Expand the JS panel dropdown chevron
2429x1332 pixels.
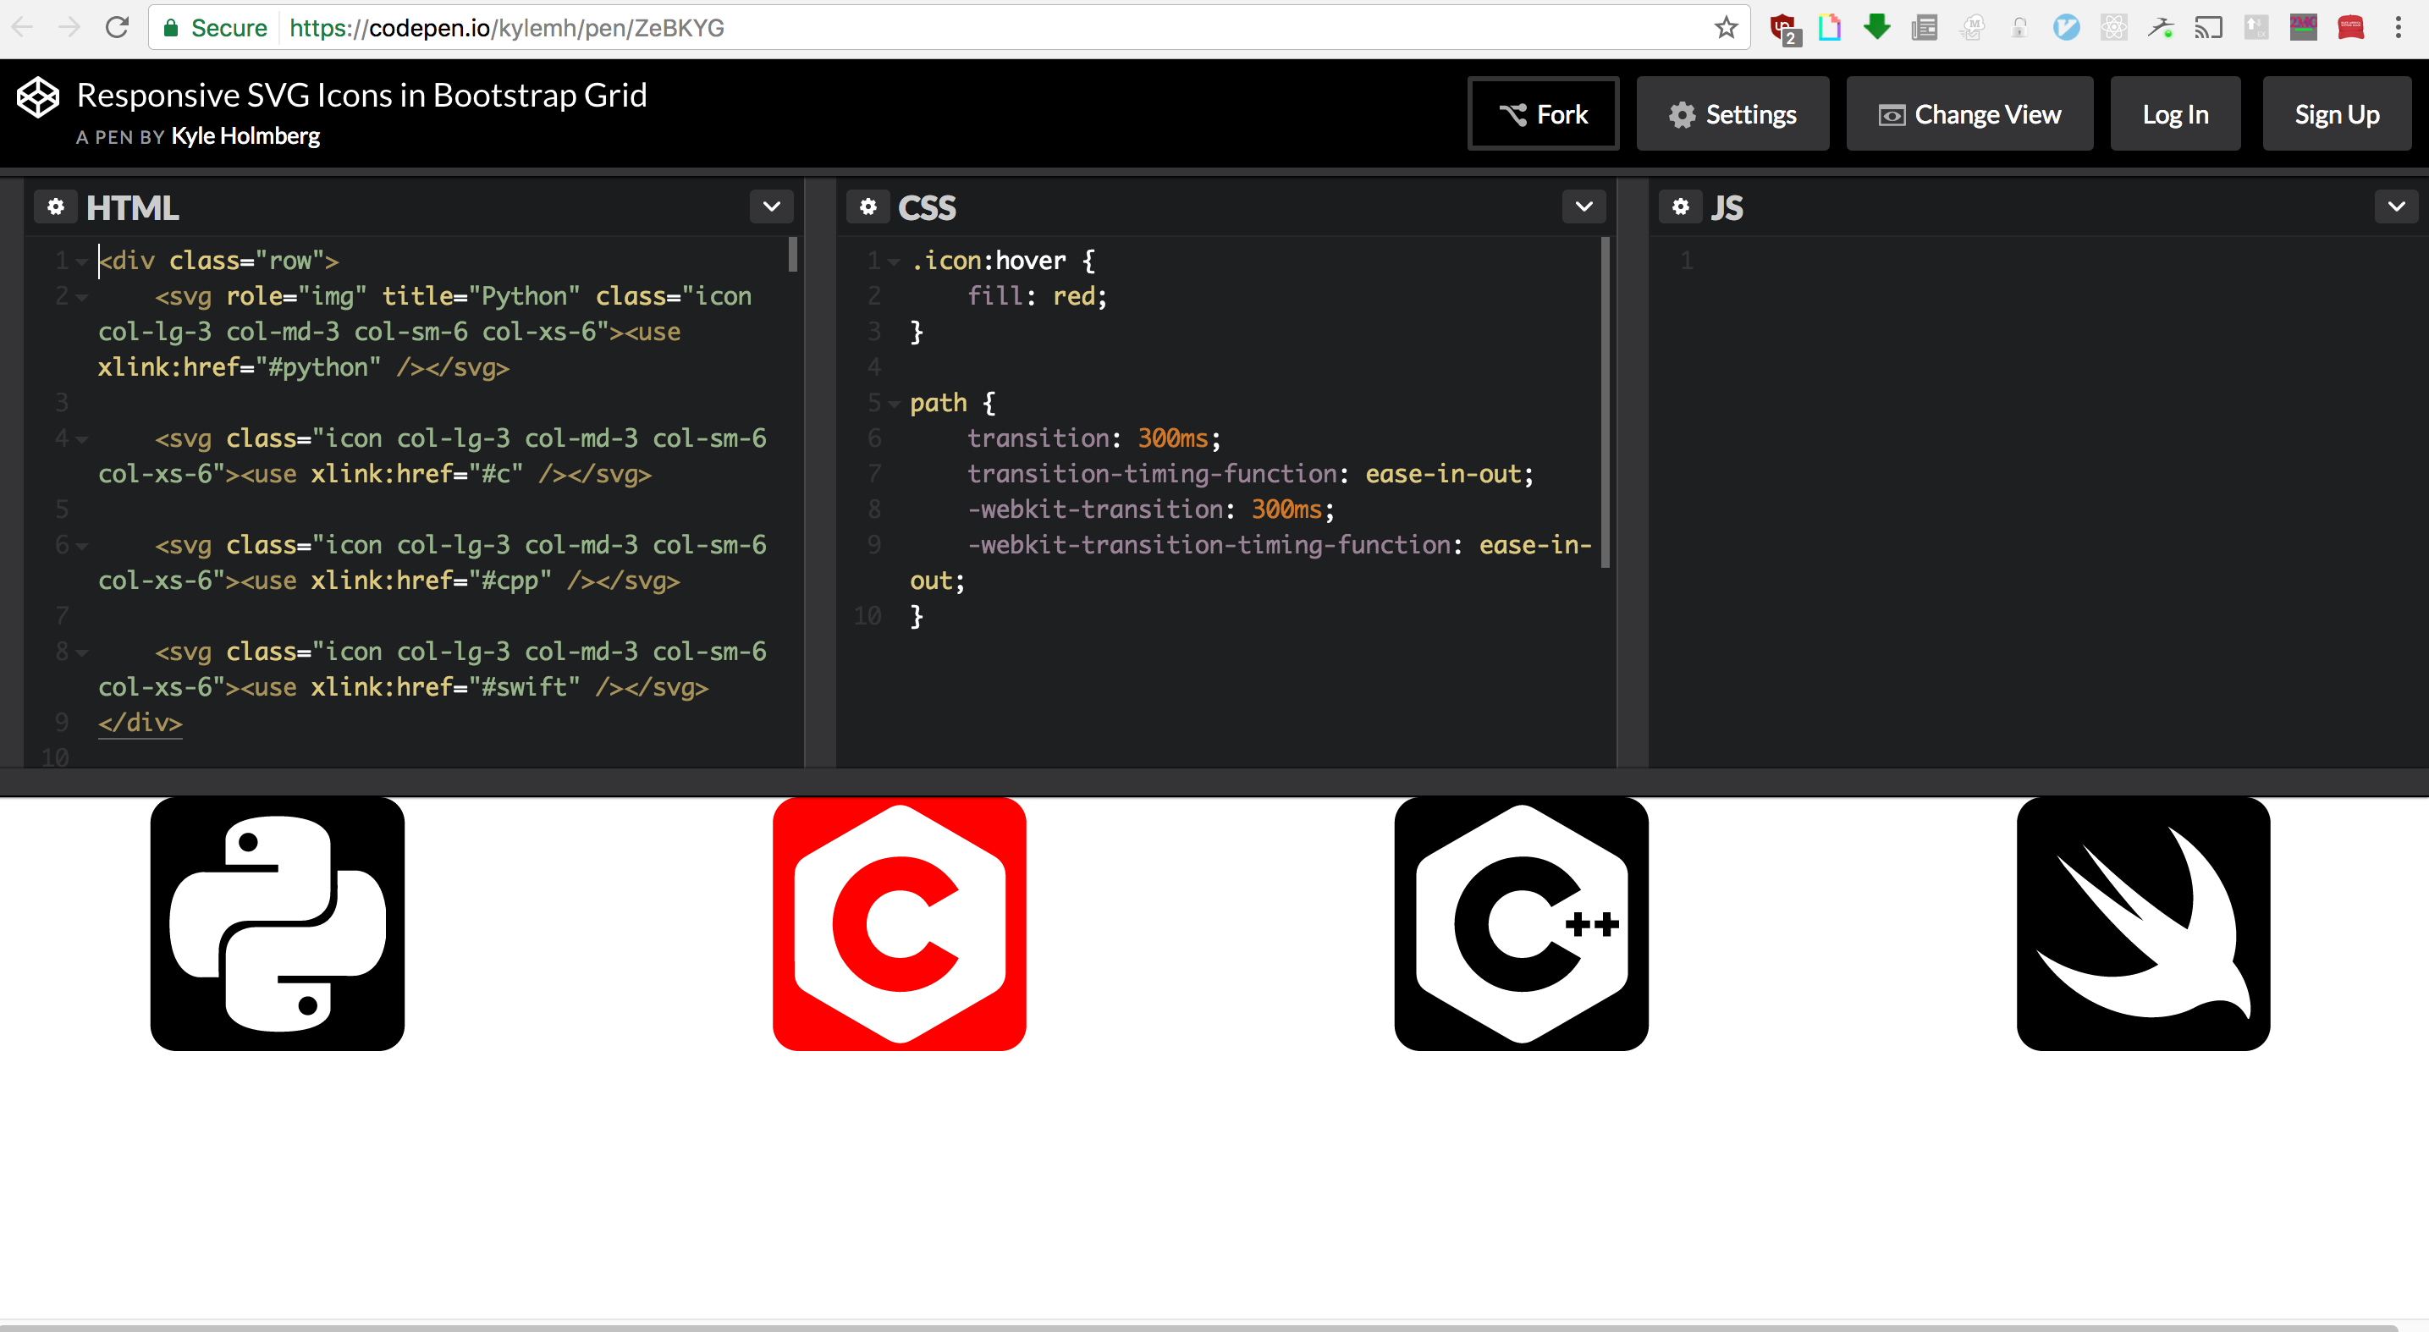(x=2396, y=206)
